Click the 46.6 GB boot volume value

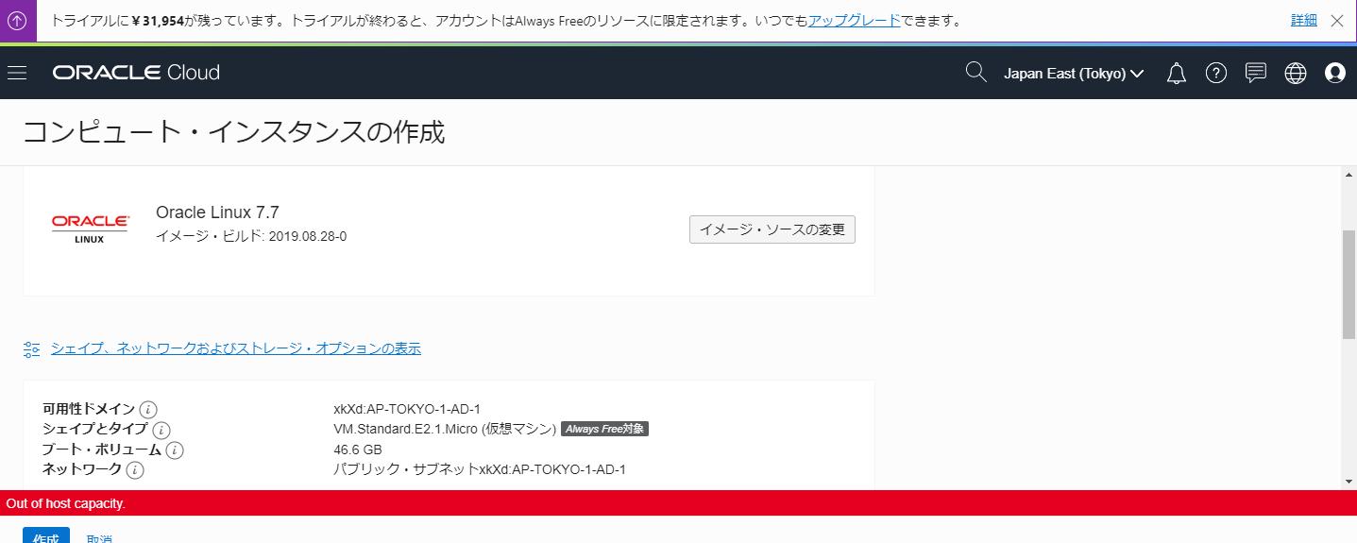click(x=358, y=450)
